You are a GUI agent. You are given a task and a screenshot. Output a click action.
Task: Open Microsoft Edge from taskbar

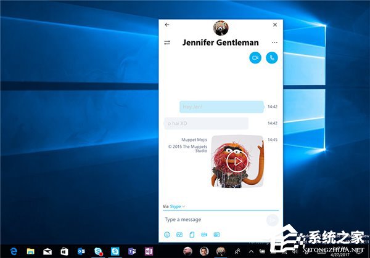pyautogui.click(x=14, y=251)
